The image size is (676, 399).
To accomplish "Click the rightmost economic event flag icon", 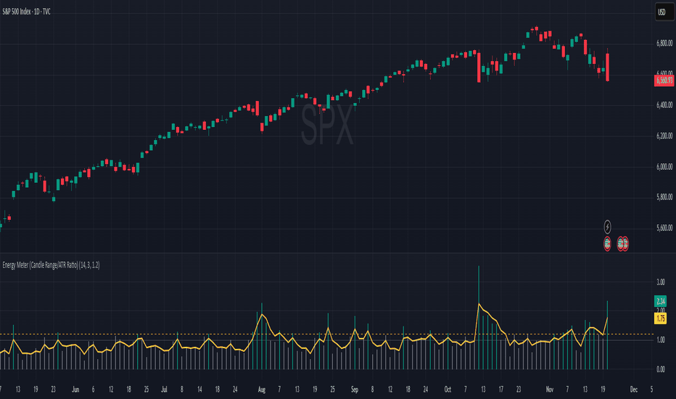I will (625, 244).
